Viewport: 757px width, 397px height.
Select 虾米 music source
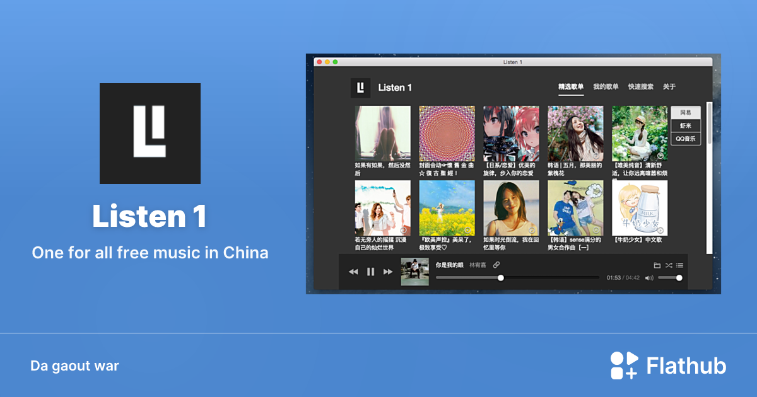coord(686,126)
